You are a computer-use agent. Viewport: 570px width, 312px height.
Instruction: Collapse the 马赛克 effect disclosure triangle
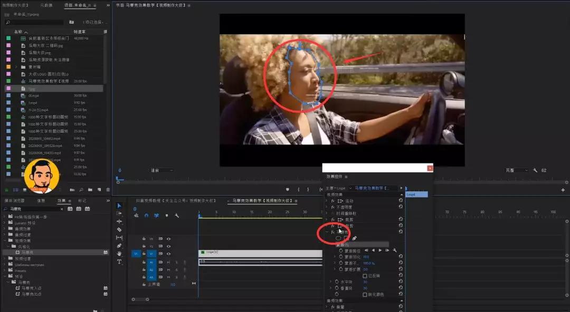pos(327,232)
